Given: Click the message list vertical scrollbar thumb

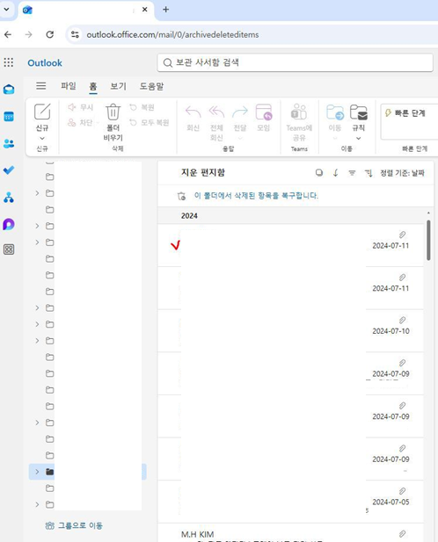Looking at the screenshot, I should click(x=428, y=240).
